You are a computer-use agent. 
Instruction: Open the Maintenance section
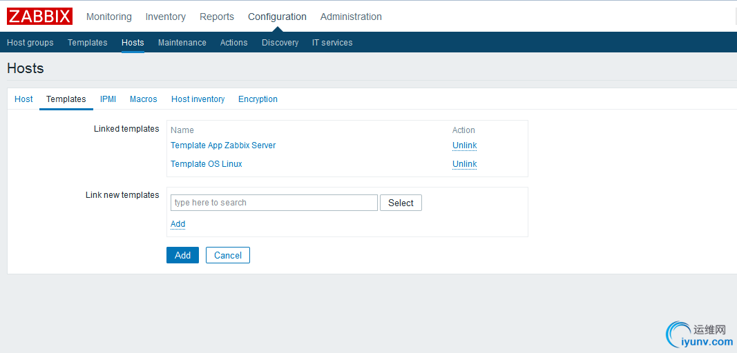pyautogui.click(x=182, y=43)
